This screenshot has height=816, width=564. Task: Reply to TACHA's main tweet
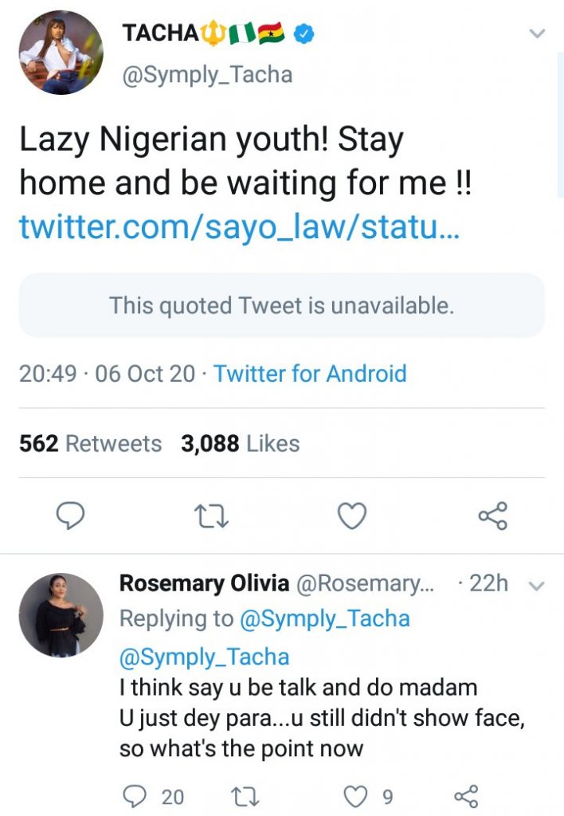point(71,516)
